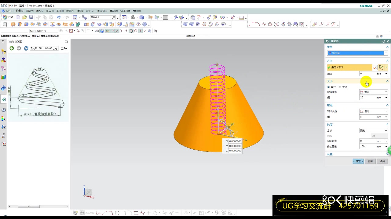The height and width of the screenshot is (219, 391).
Task: Click the 应用 button
Action: tap(370, 161)
